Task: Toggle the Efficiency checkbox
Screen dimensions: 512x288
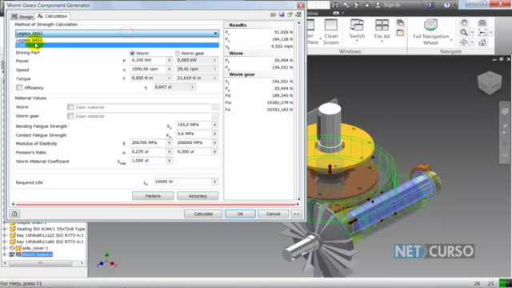Action: tap(19, 87)
